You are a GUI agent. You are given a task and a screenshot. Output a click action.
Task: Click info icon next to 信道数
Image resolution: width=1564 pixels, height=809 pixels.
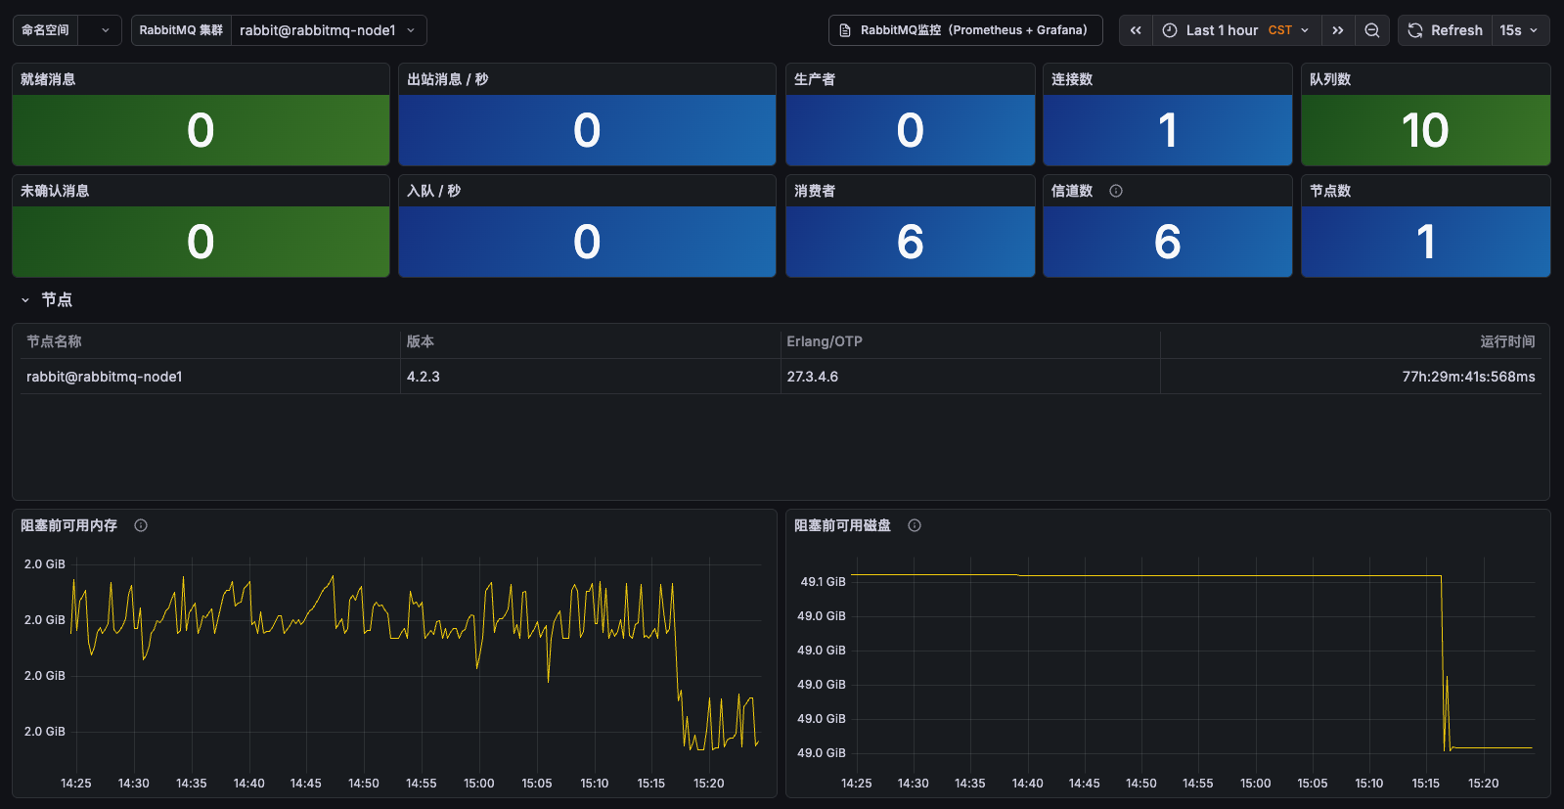click(1116, 191)
